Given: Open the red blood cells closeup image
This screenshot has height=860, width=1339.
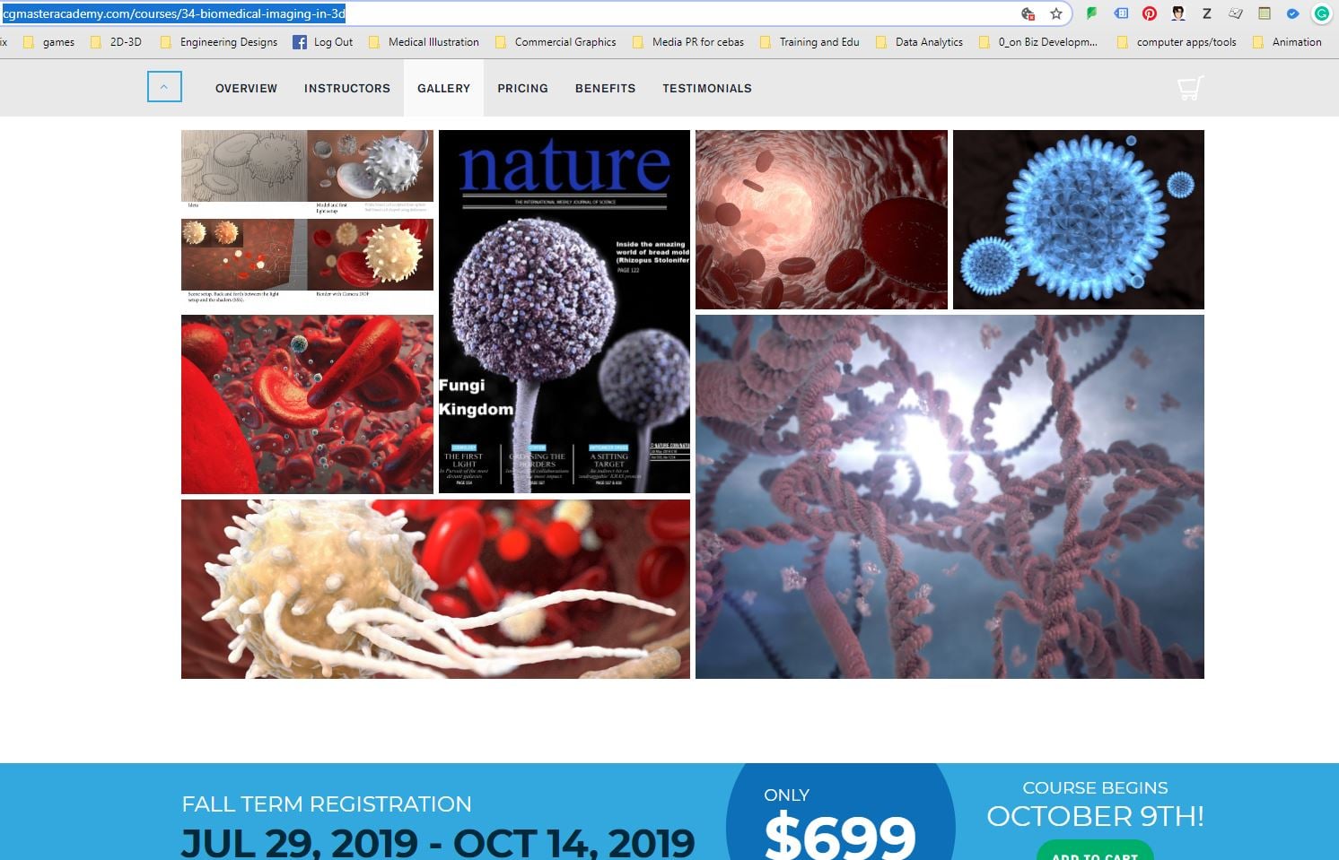Looking at the screenshot, I should tap(307, 404).
